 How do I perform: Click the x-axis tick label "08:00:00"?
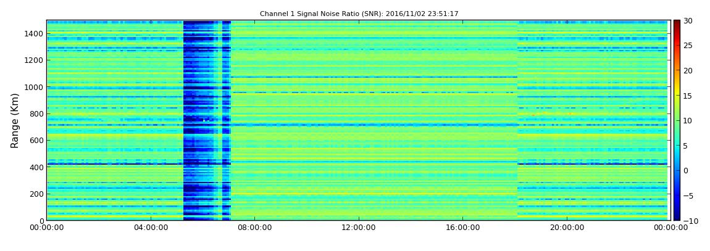tap(254, 228)
